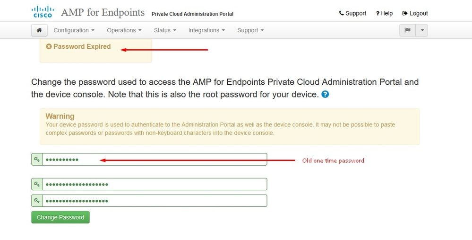This screenshot has width=472, height=240.
Task: Open the Integrations menu
Action: 206,30
